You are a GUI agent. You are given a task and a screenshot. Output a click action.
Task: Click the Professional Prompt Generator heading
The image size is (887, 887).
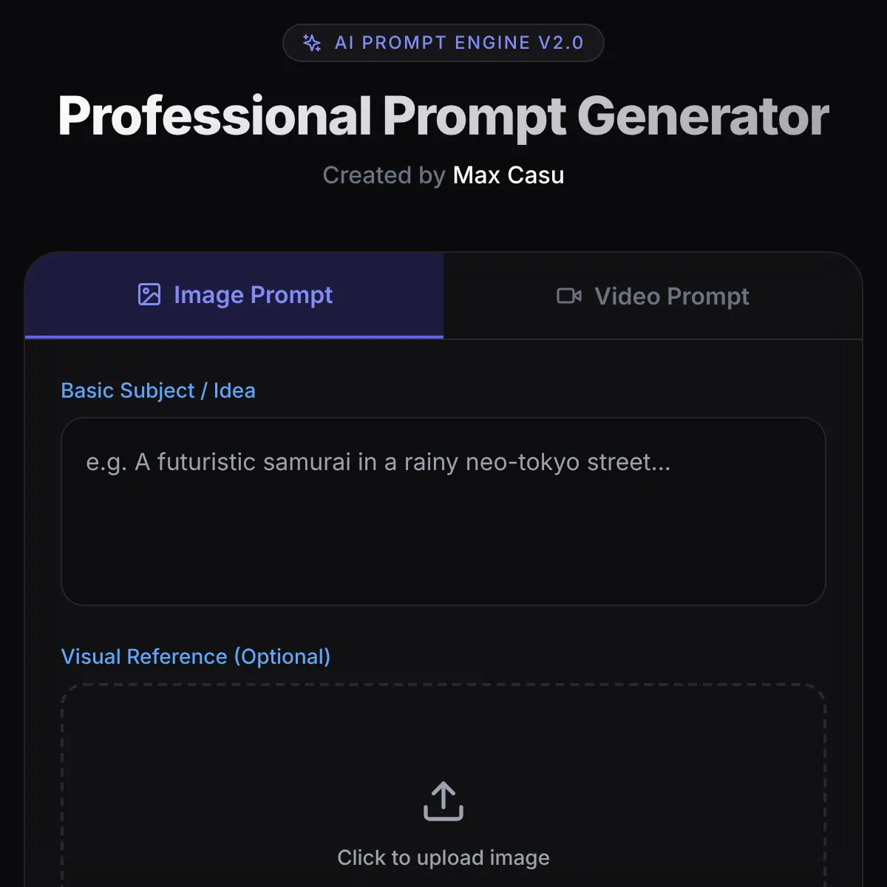(x=443, y=116)
